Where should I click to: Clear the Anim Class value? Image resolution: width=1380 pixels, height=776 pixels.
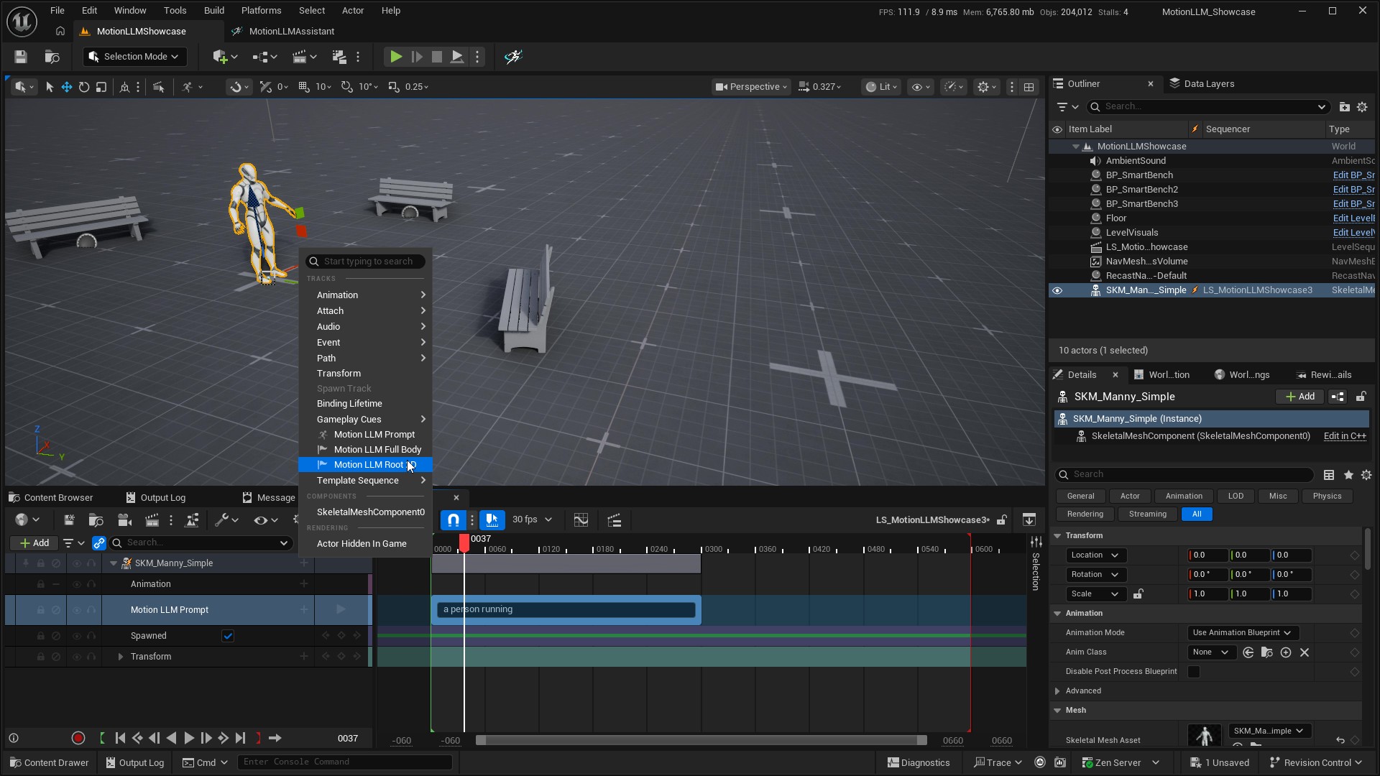(x=1305, y=652)
